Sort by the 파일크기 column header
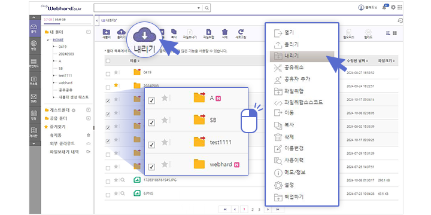This screenshot has height=215, width=431. [386, 60]
